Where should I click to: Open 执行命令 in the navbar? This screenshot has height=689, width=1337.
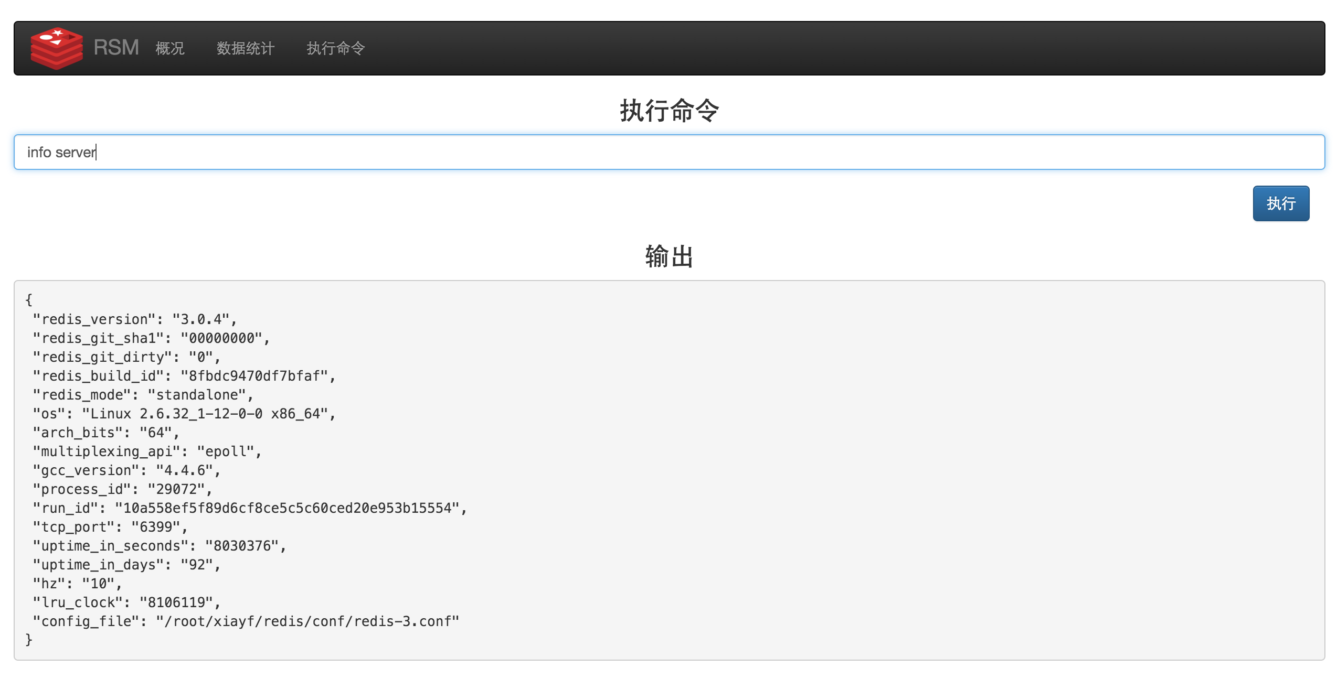pos(335,48)
